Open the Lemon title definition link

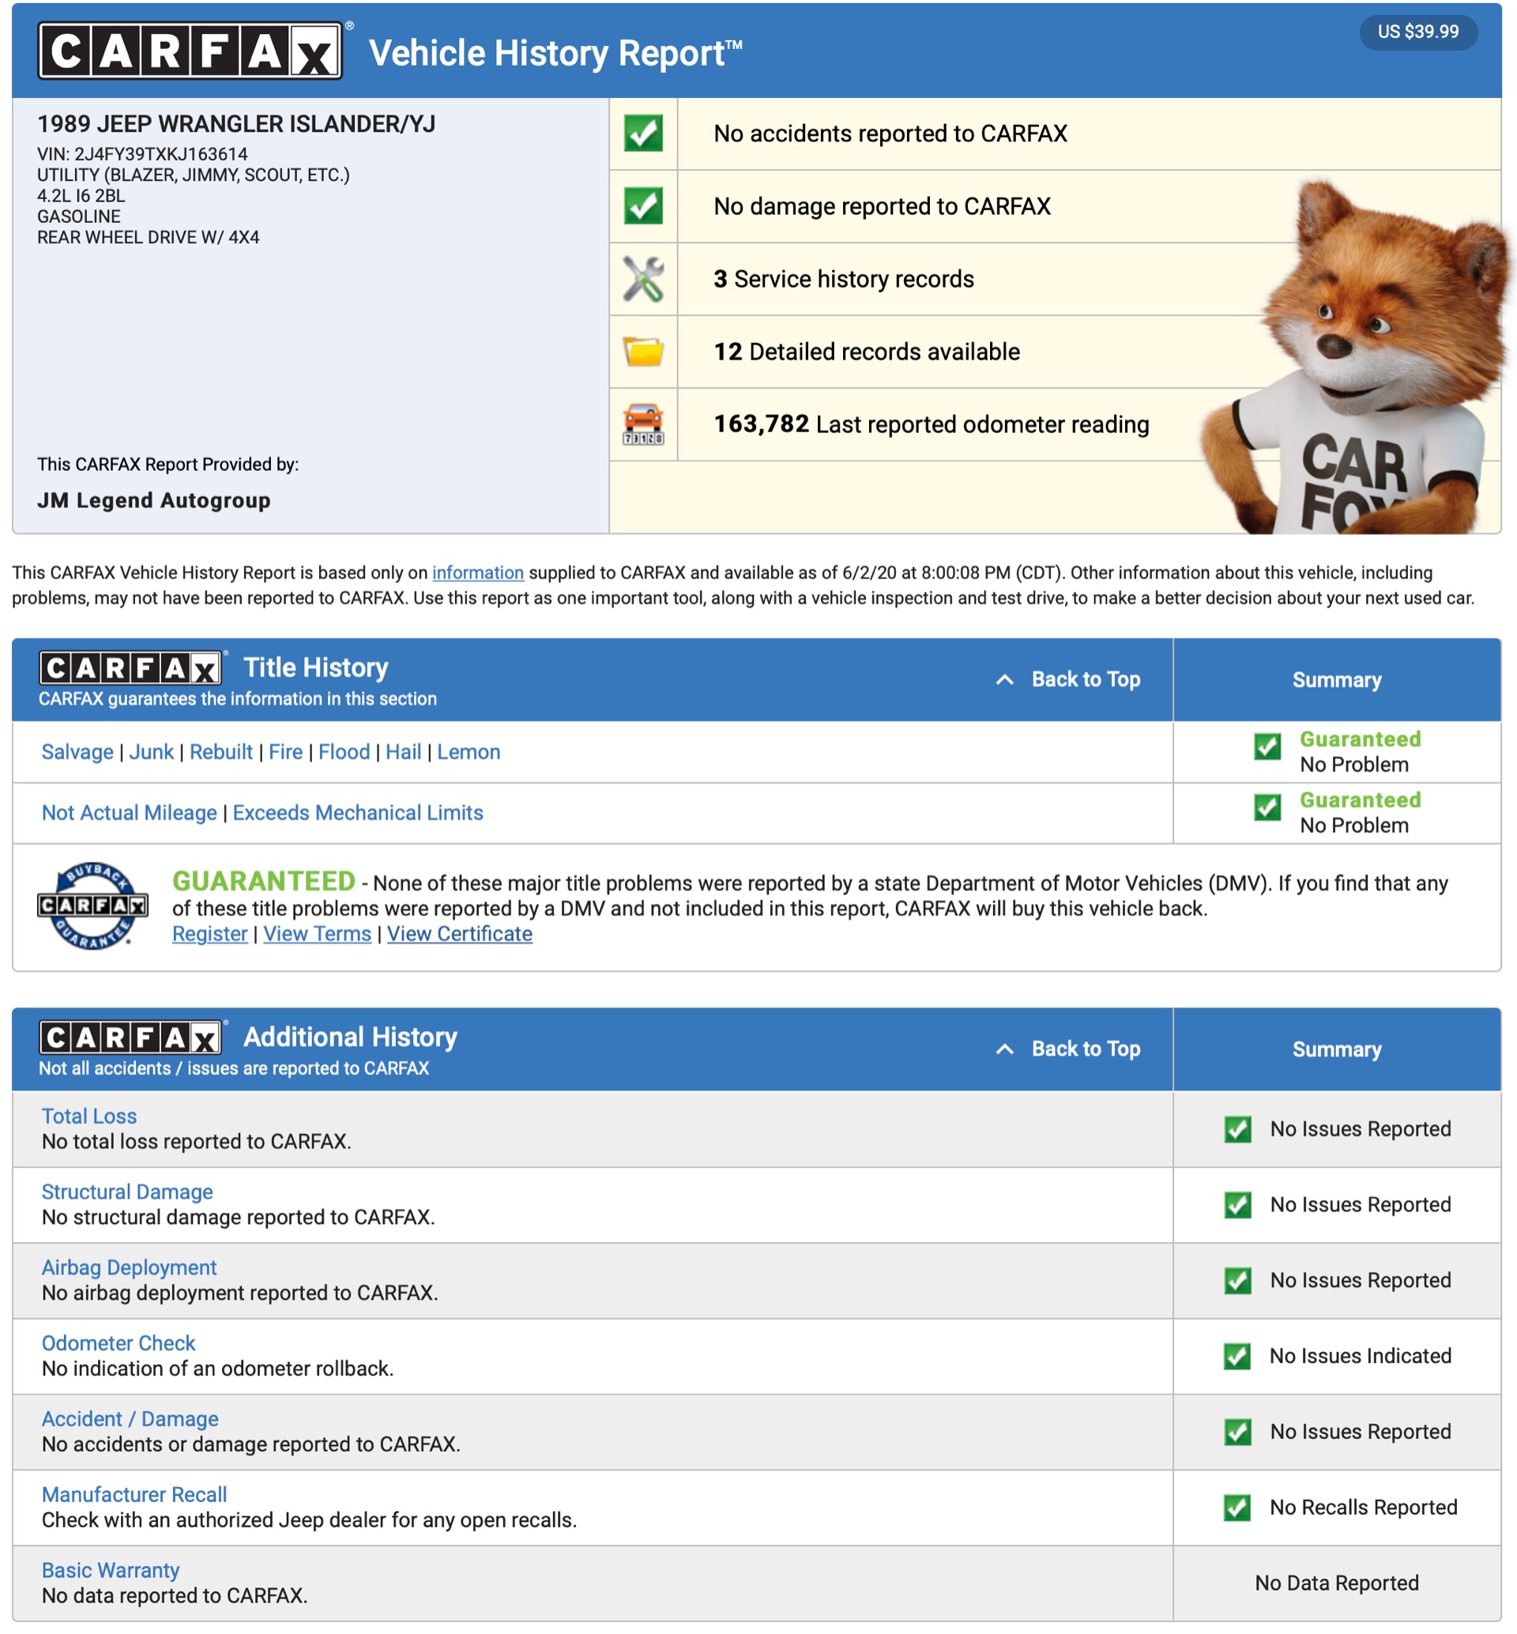click(x=468, y=752)
